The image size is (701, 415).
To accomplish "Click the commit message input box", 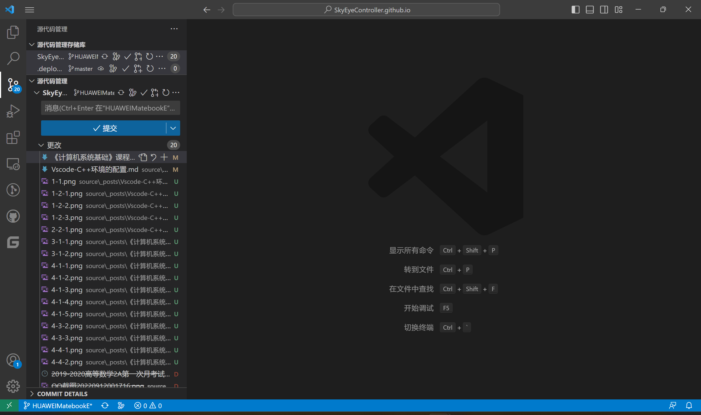I will click(111, 108).
